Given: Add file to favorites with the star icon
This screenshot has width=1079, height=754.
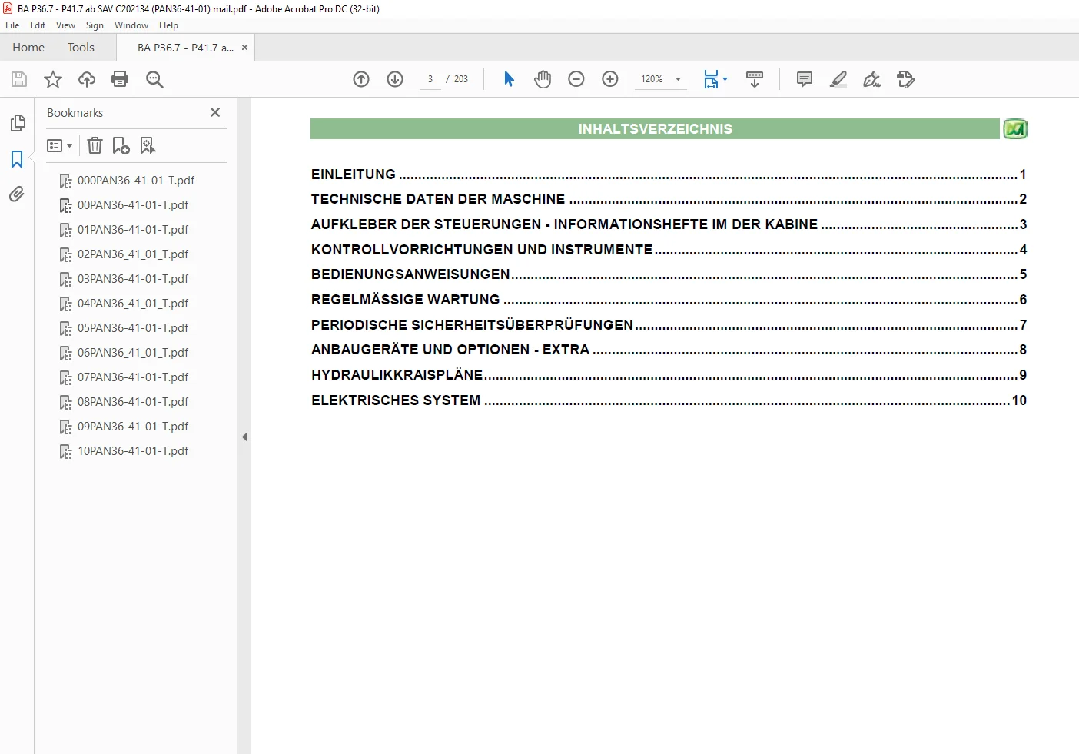Looking at the screenshot, I should [53, 79].
